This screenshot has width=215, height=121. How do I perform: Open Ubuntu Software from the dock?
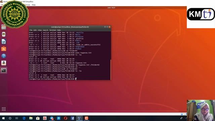[4, 49]
